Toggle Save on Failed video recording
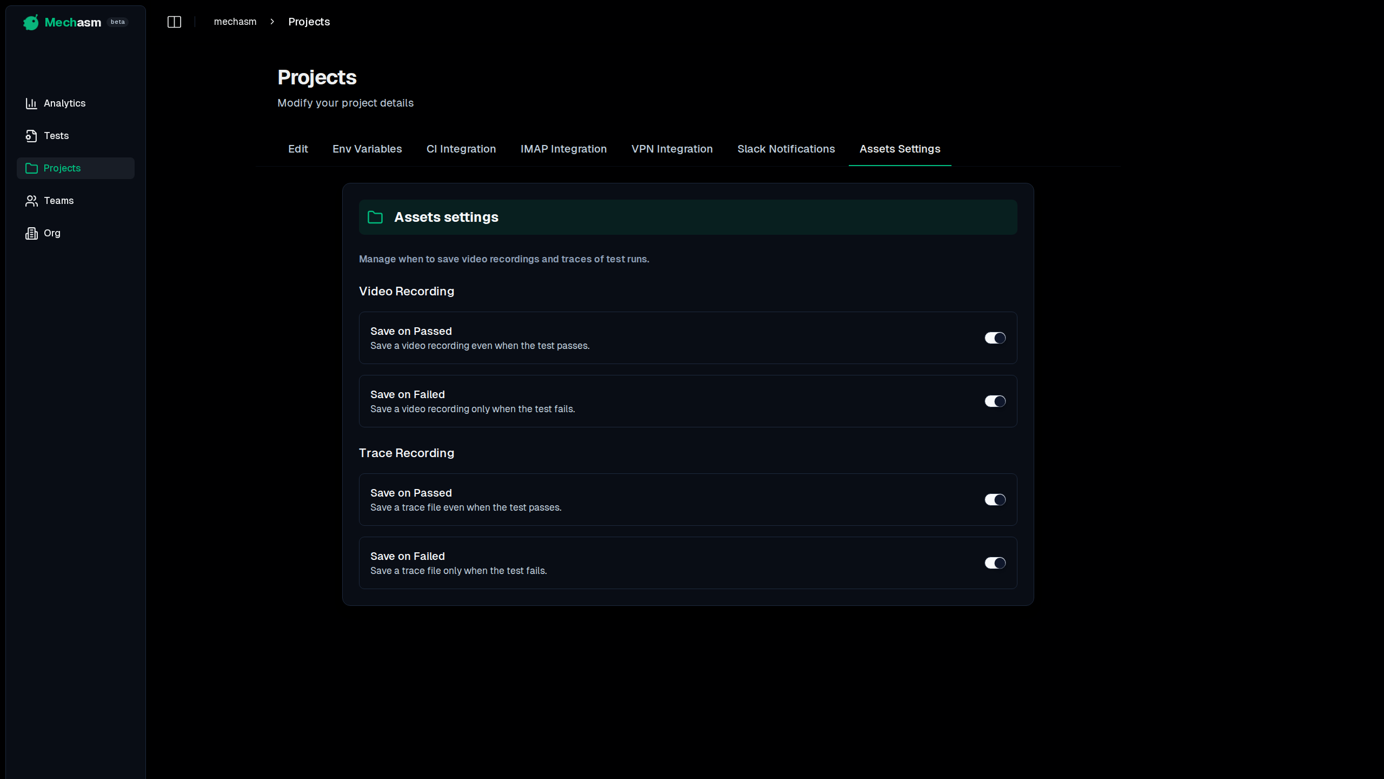 coord(994,401)
